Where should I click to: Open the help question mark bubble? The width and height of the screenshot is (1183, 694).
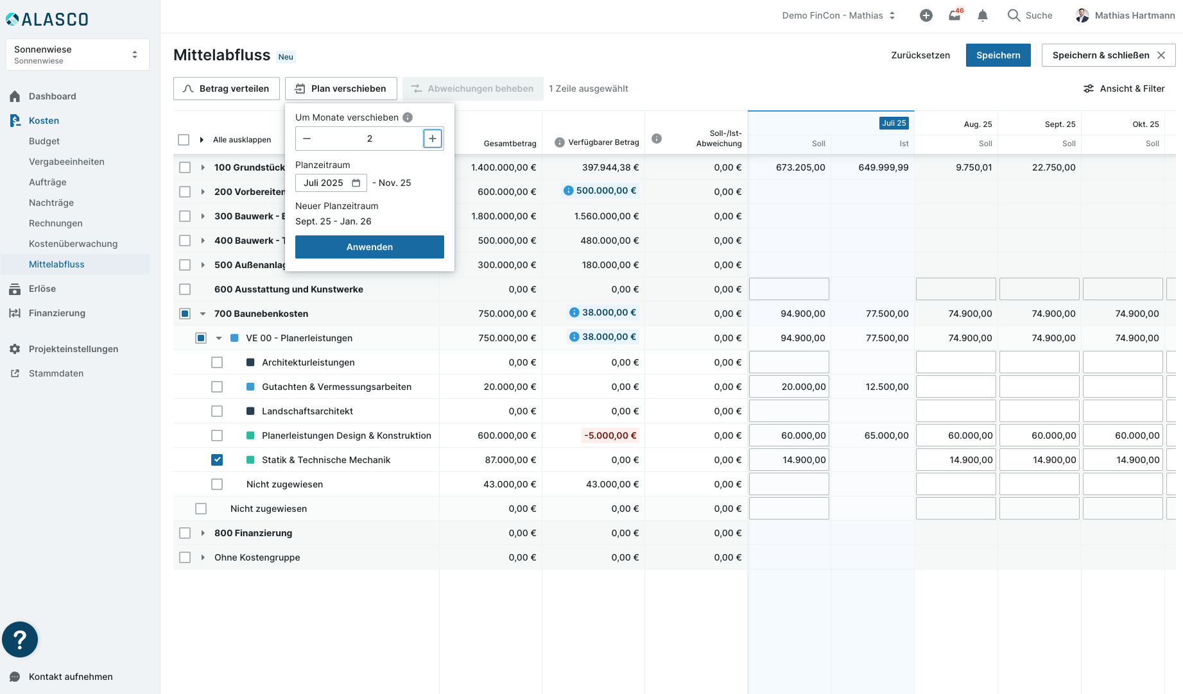click(20, 639)
